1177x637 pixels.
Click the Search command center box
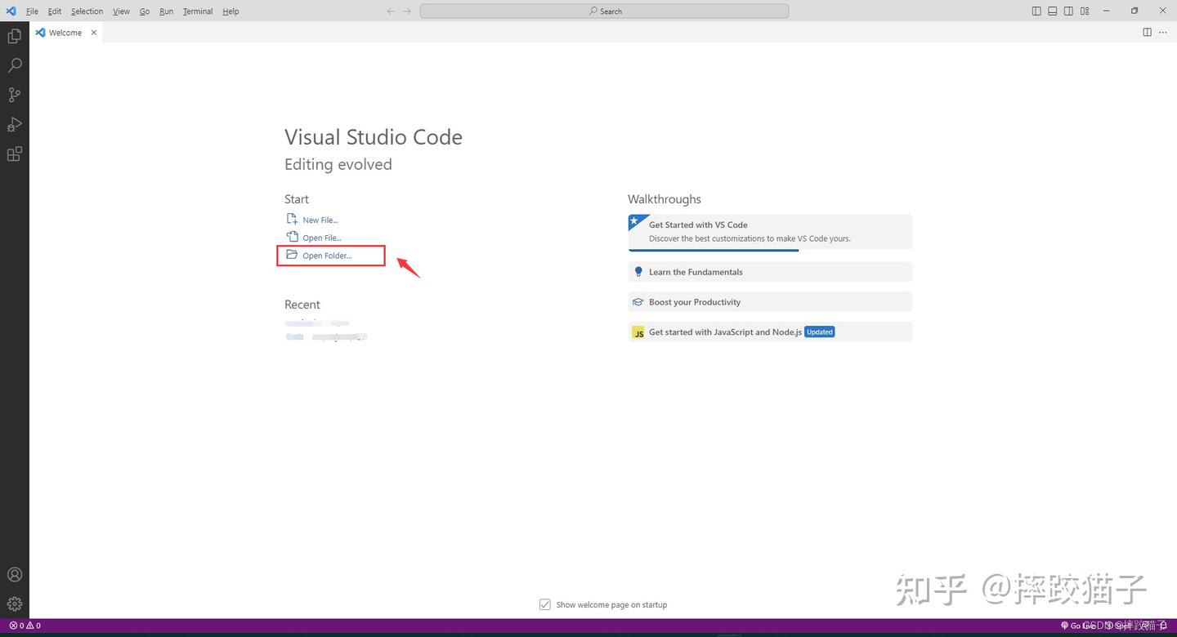(604, 11)
